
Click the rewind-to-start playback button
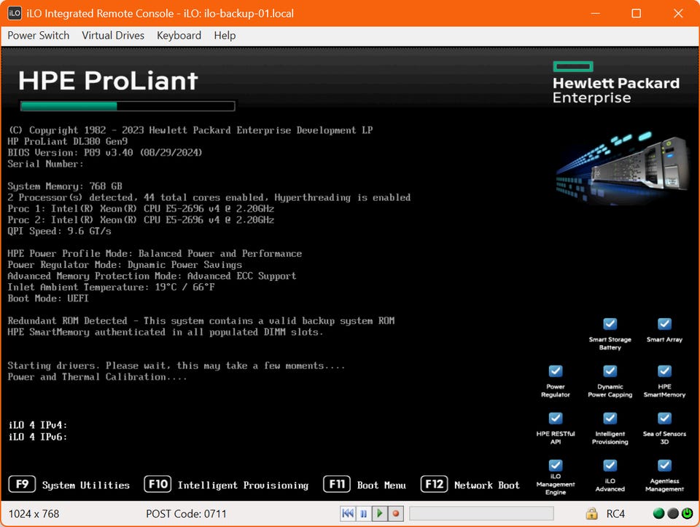(x=347, y=514)
